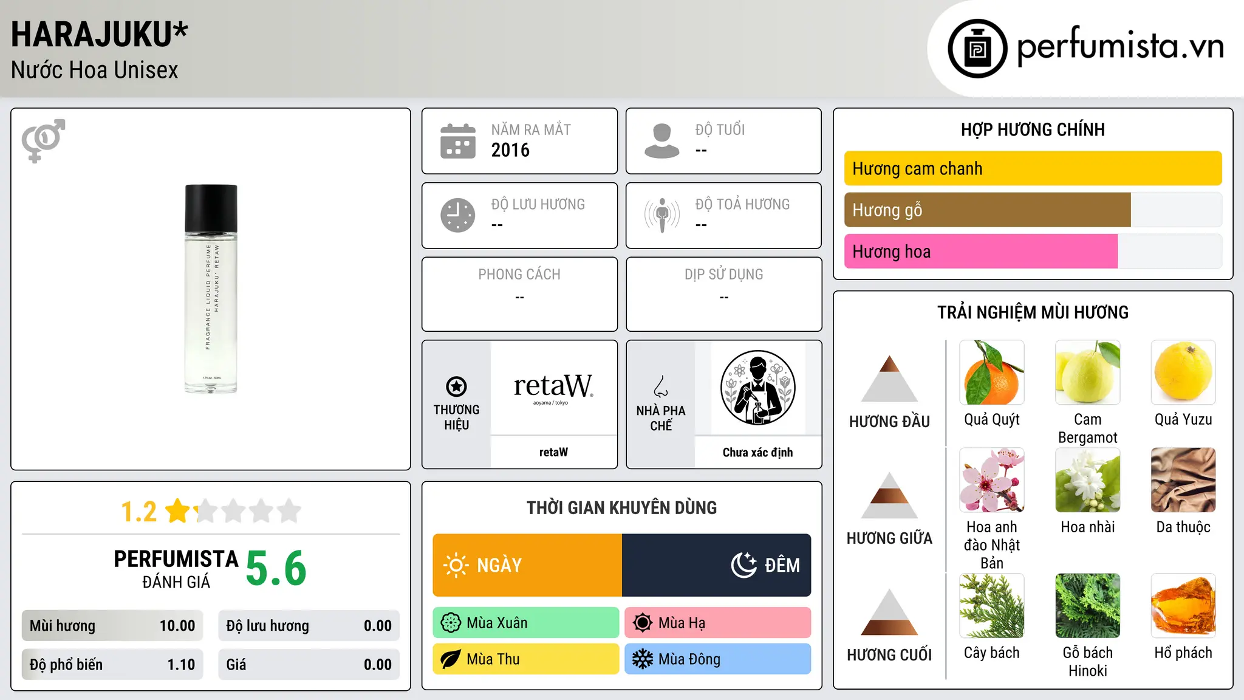This screenshot has height=700, width=1244.
Task: Click the Harajuku perfume bottle product image
Action: (211, 289)
